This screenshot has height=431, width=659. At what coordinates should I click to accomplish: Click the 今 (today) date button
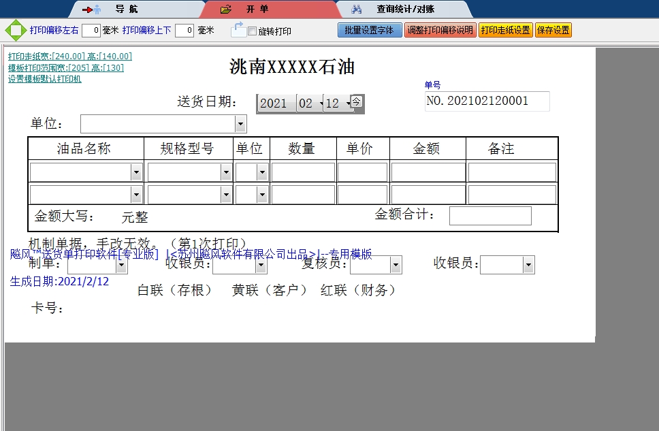pos(357,102)
